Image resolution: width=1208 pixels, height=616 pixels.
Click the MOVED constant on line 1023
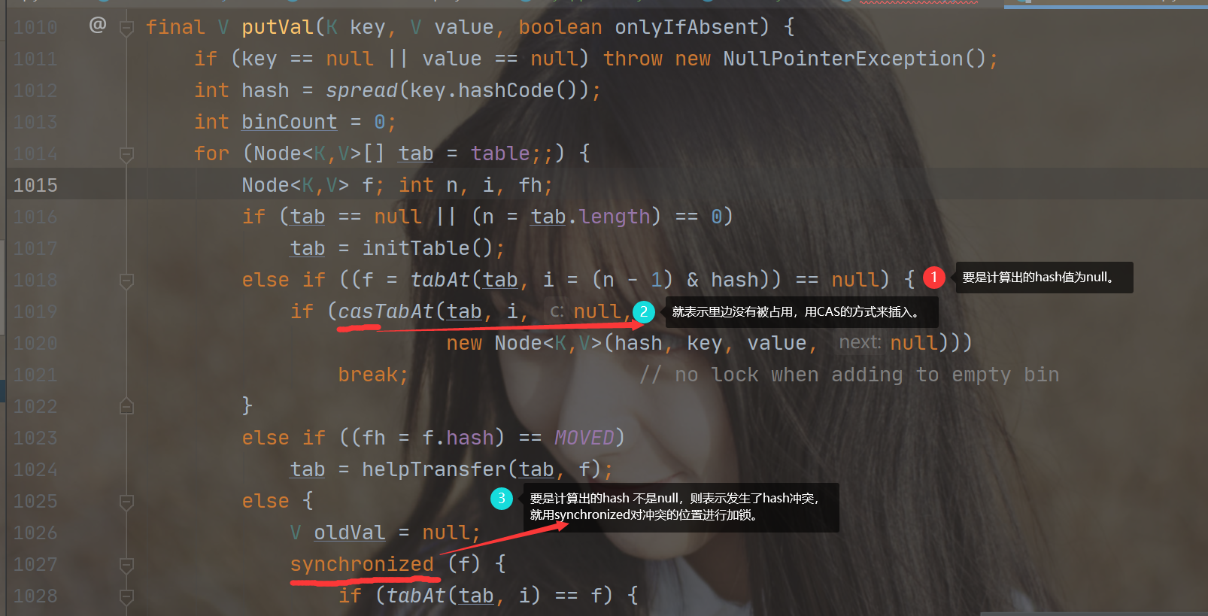[x=584, y=438]
